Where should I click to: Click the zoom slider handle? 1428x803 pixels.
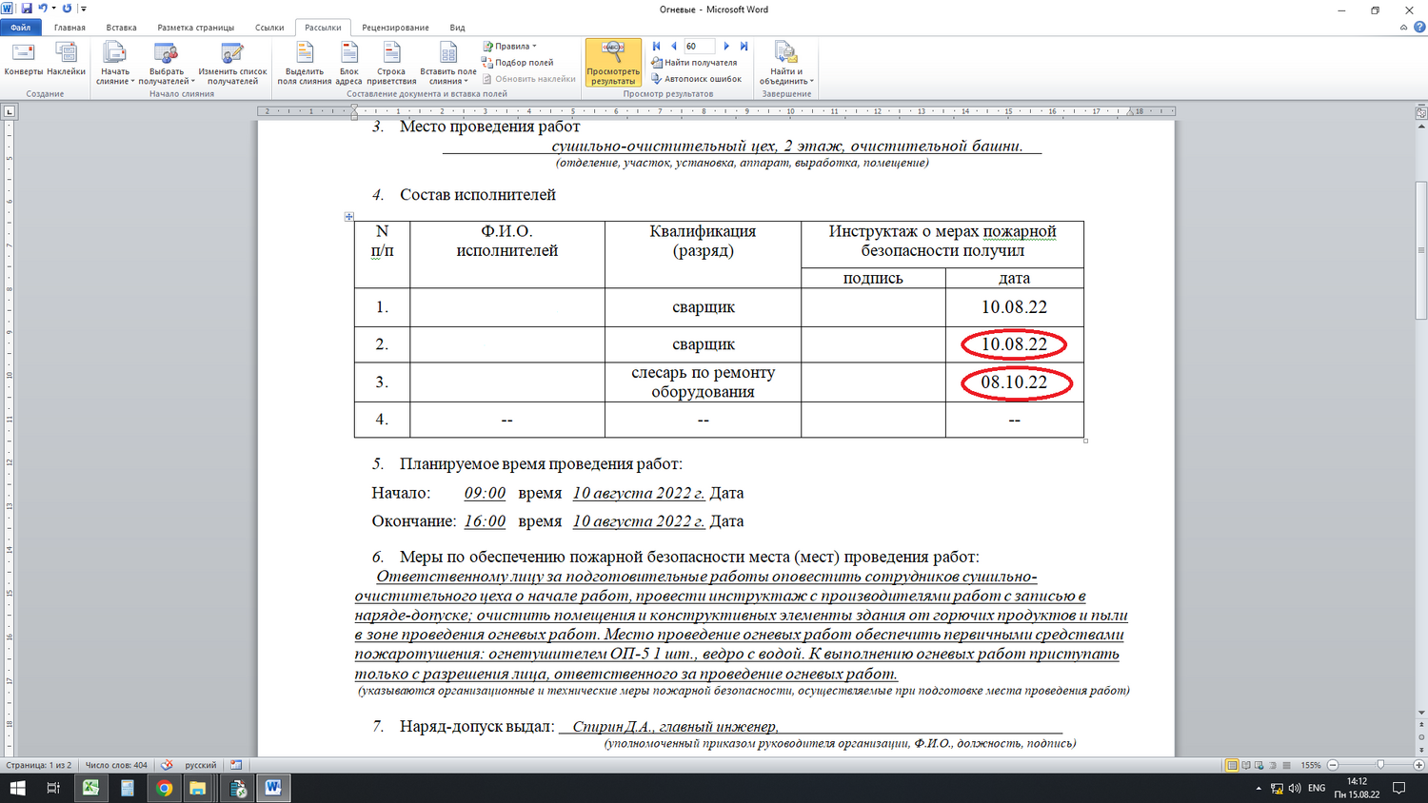pyautogui.click(x=1380, y=765)
